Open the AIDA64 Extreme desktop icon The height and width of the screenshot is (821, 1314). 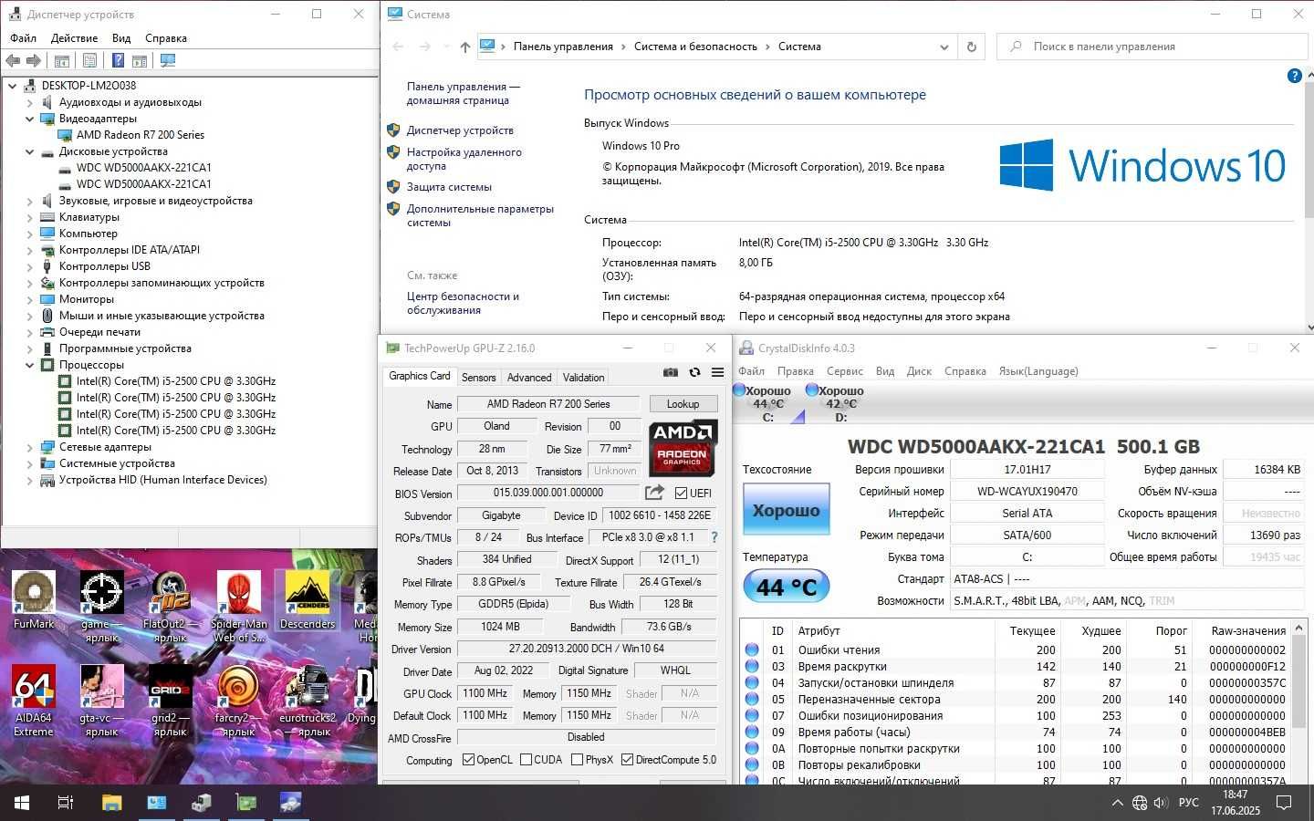point(34,700)
